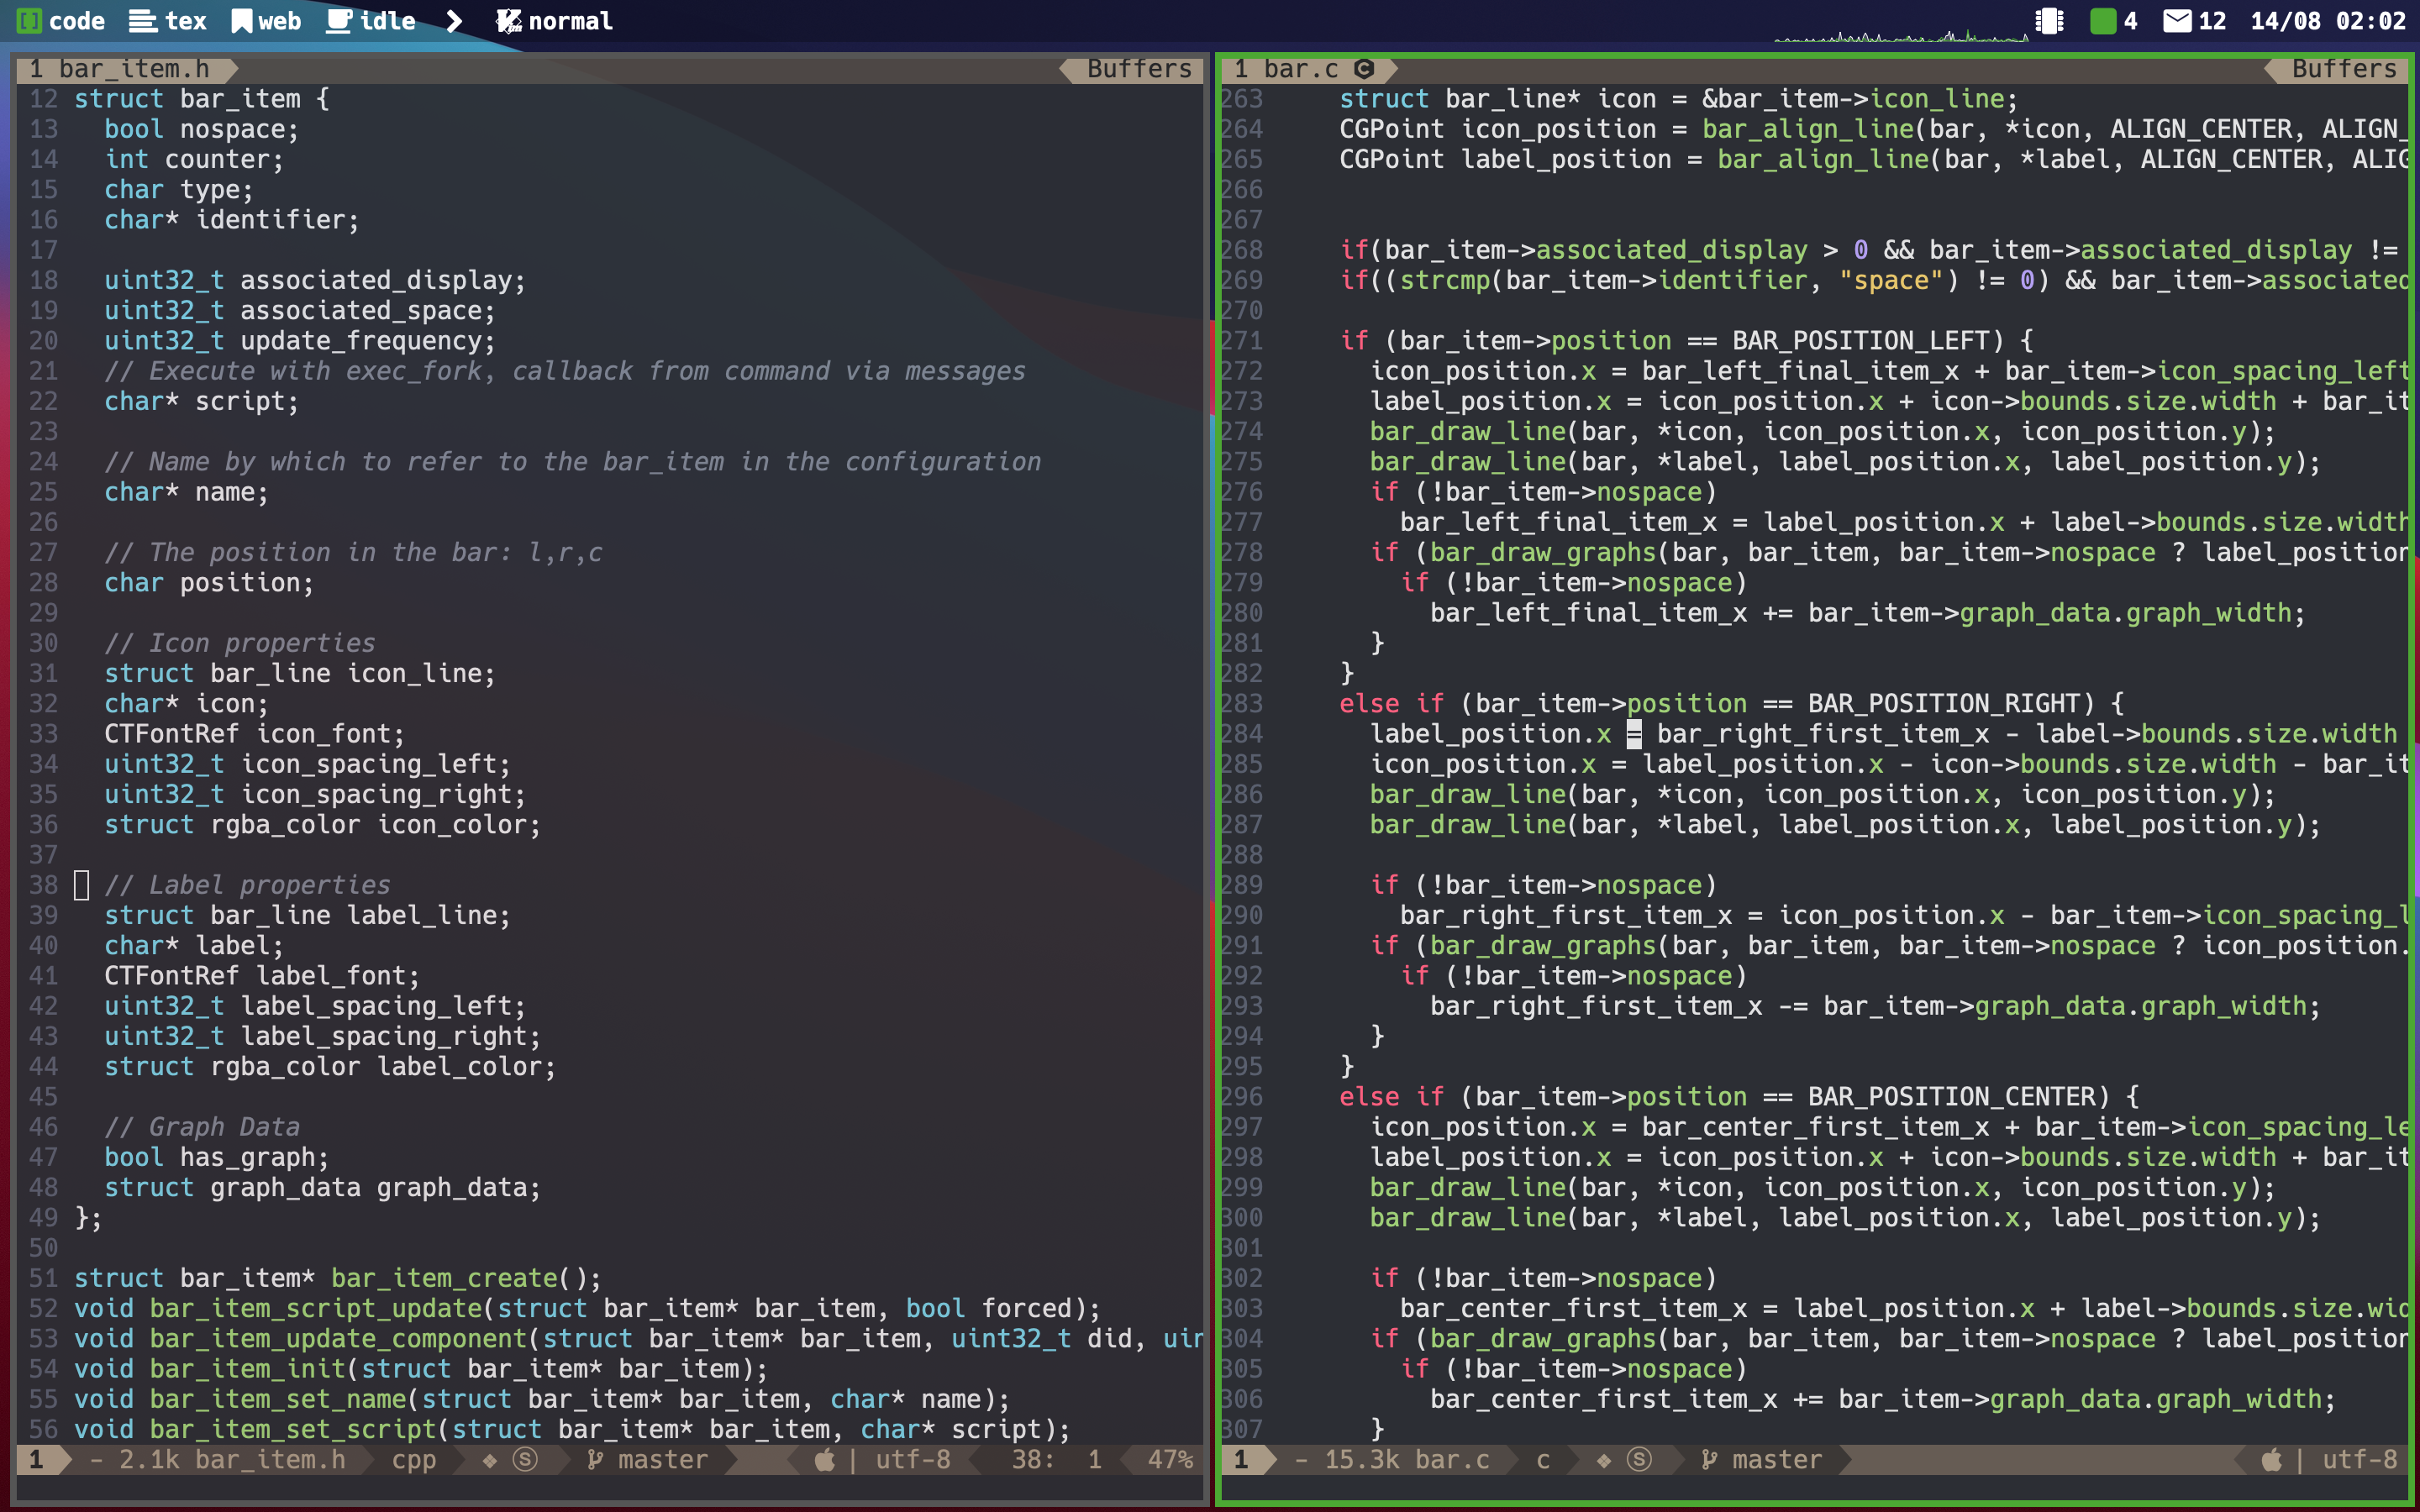Select the bar.c buffer tab
The image size is (2420, 1512).
1300,69
